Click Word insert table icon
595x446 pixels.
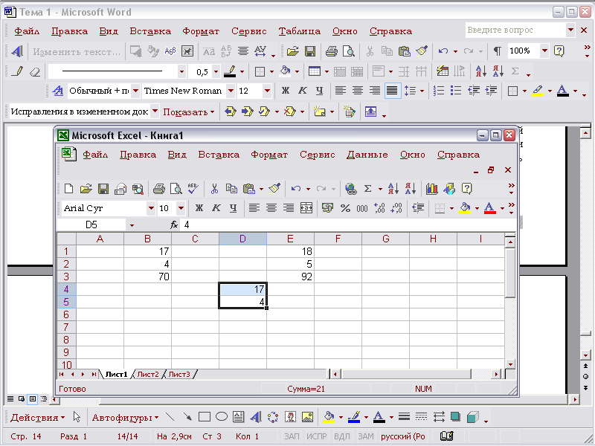[315, 71]
